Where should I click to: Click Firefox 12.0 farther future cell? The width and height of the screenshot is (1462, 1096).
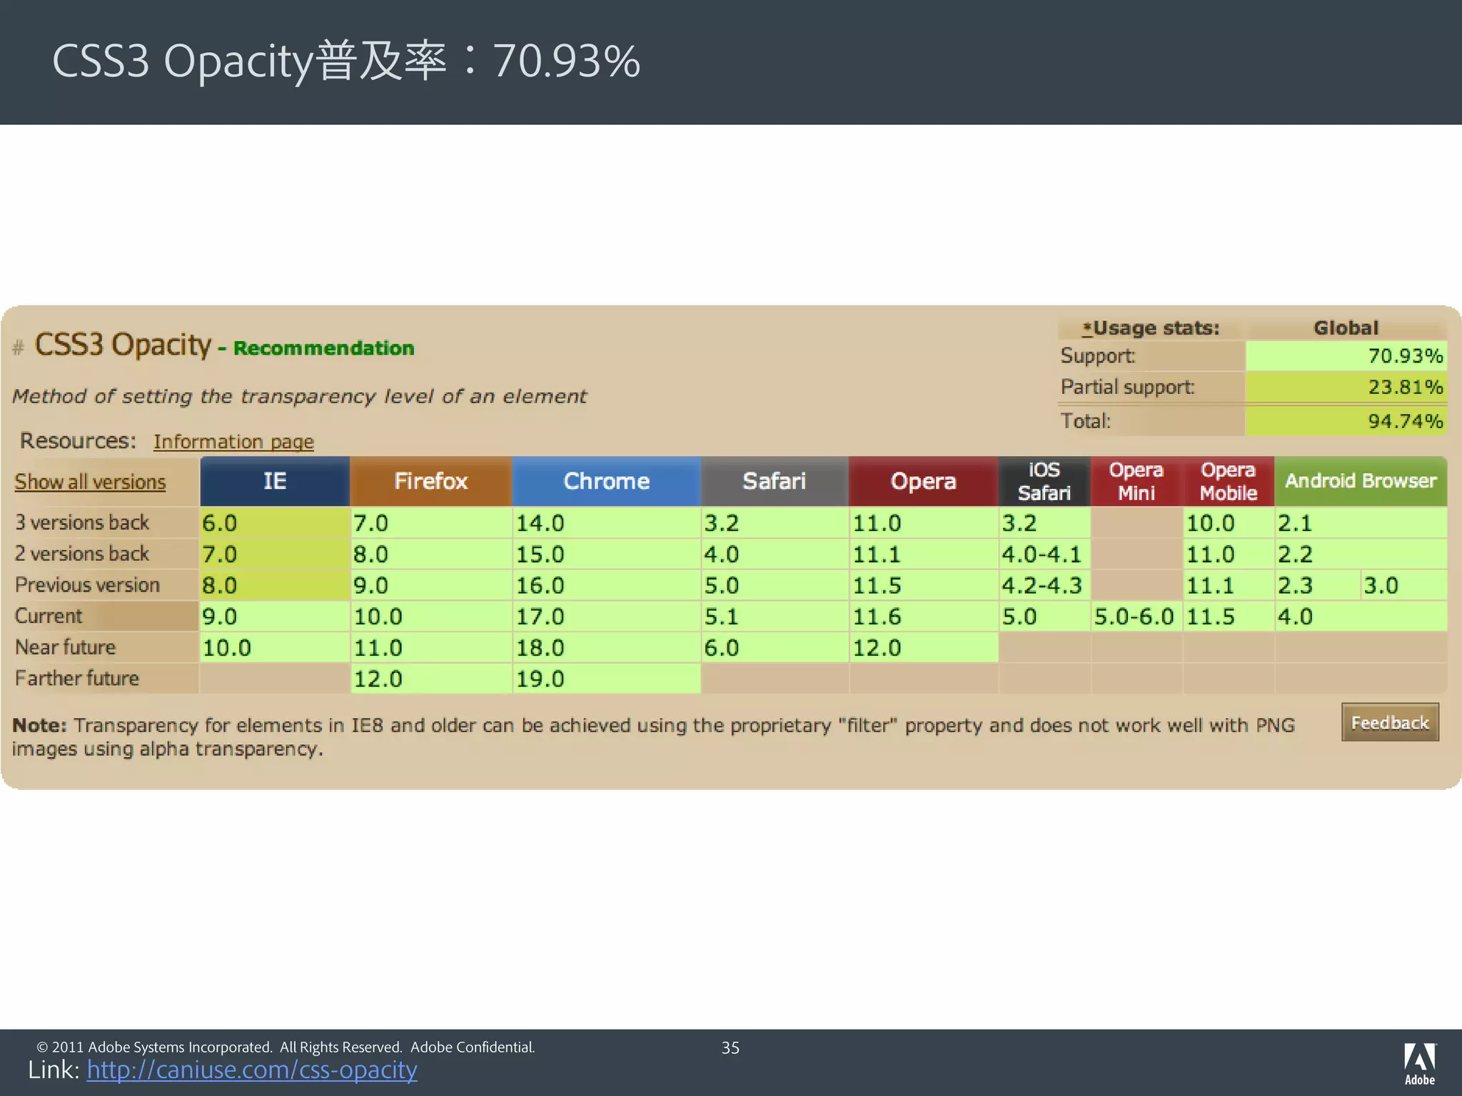[431, 679]
